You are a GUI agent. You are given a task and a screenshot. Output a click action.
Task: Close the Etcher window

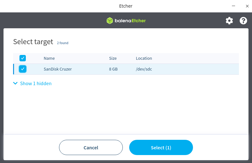247,6
